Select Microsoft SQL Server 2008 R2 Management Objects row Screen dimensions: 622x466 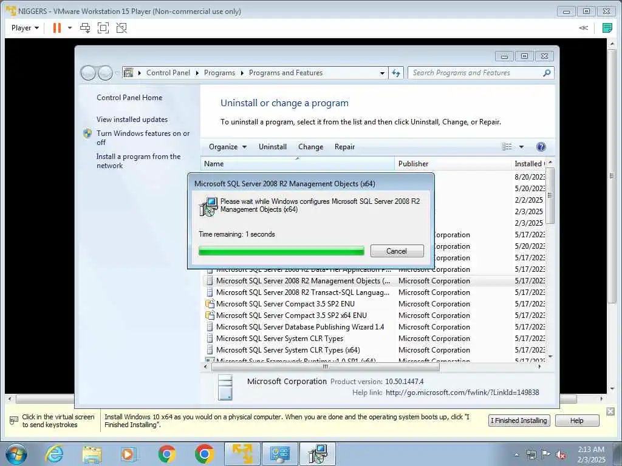(375, 280)
